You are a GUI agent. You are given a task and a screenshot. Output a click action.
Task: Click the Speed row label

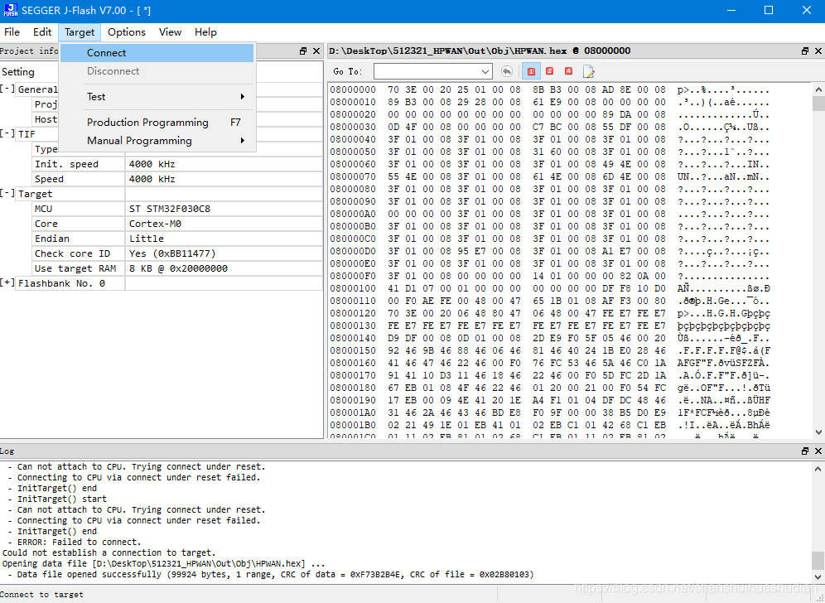pyautogui.click(x=49, y=179)
